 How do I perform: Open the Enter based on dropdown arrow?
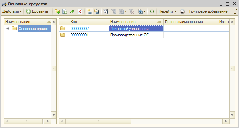click(x=144, y=12)
